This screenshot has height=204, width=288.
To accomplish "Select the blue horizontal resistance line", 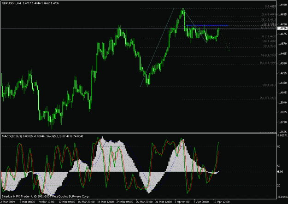I will 207,25.
